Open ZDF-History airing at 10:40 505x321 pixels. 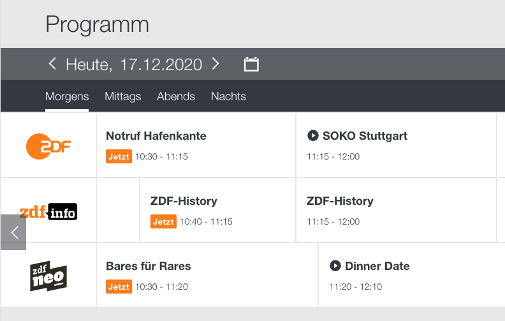click(184, 201)
